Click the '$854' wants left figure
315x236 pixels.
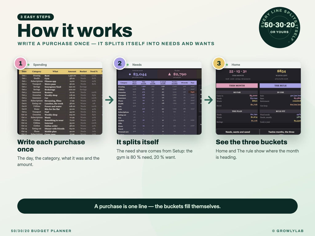click(x=281, y=71)
